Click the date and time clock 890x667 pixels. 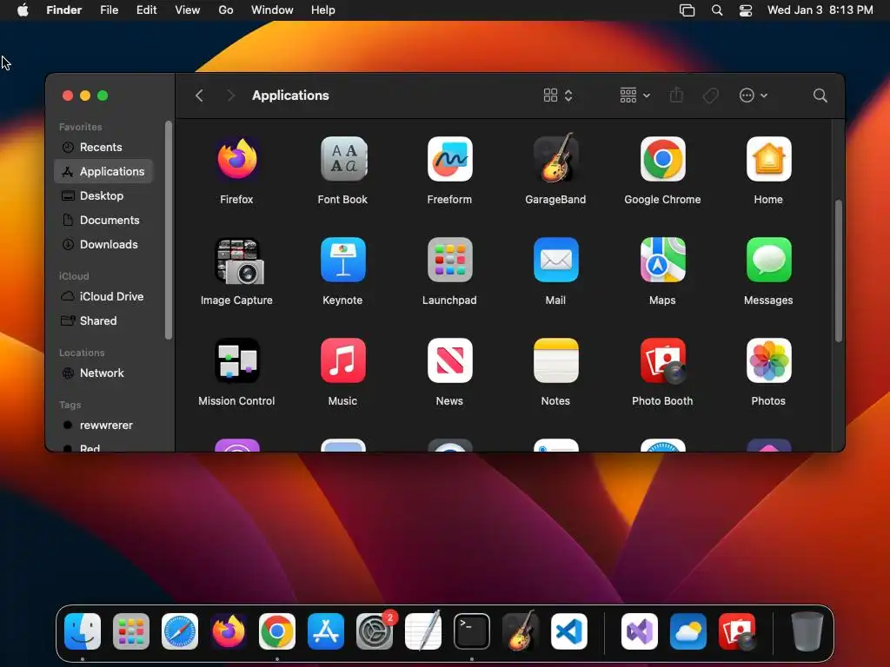click(820, 10)
